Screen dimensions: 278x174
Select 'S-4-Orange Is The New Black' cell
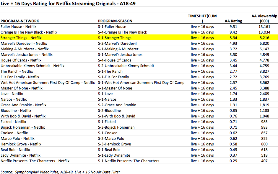pyautogui.click(x=123, y=32)
